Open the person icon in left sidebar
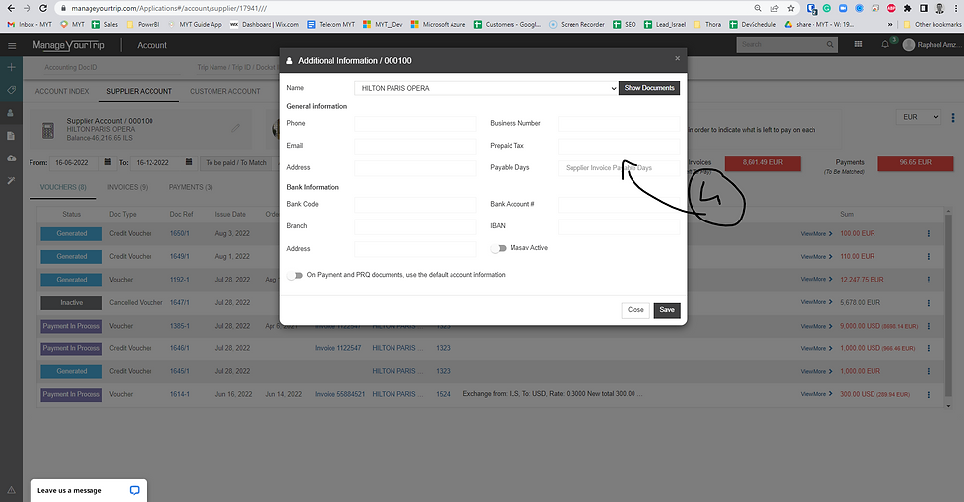The height and width of the screenshot is (502, 964). click(x=11, y=113)
